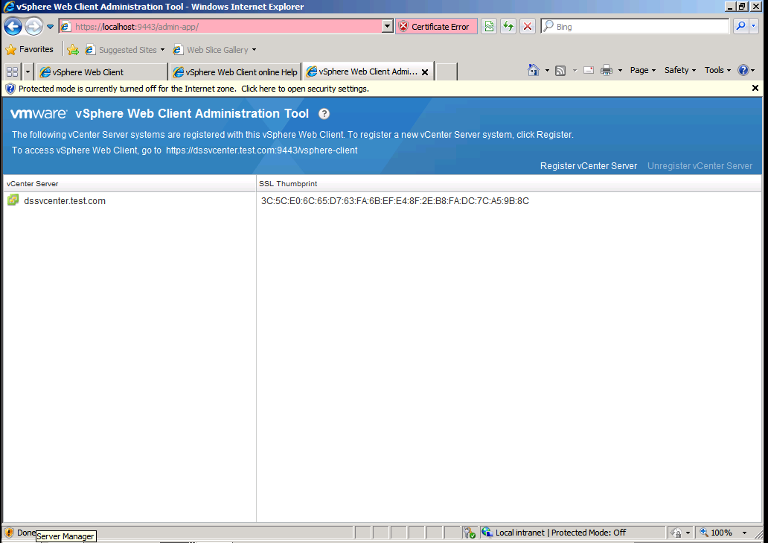This screenshot has width=768, height=543.
Task: Open the Tools dropdown menu
Action: pos(716,69)
